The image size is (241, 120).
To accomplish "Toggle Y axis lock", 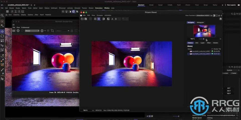I will (x=16, y=11).
